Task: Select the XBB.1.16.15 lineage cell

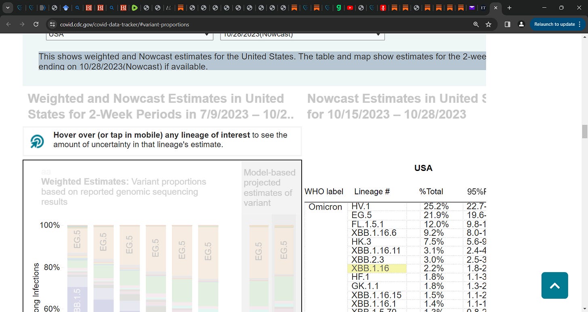Action: 376,295
